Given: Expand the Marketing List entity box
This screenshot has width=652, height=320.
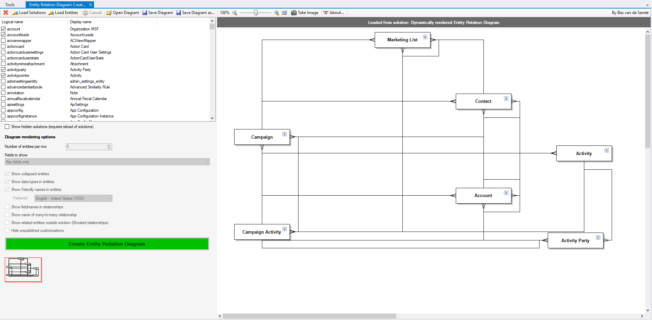Looking at the screenshot, I should pyautogui.click(x=425, y=37).
